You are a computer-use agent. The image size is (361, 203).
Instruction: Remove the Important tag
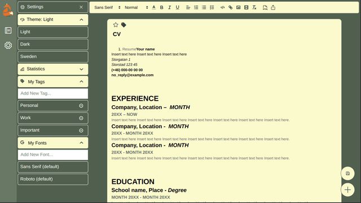coord(81,130)
